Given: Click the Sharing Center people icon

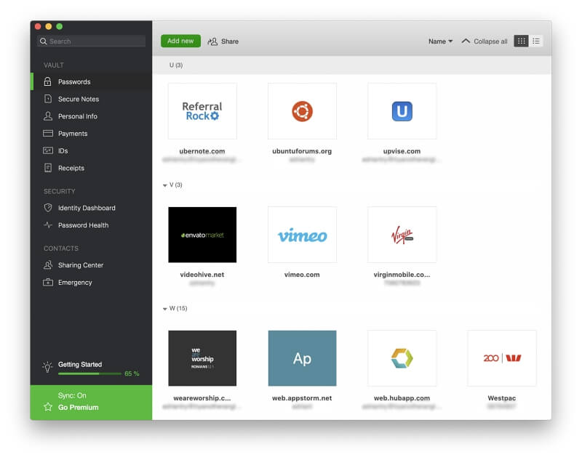Looking at the screenshot, I should tap(47, 265).
